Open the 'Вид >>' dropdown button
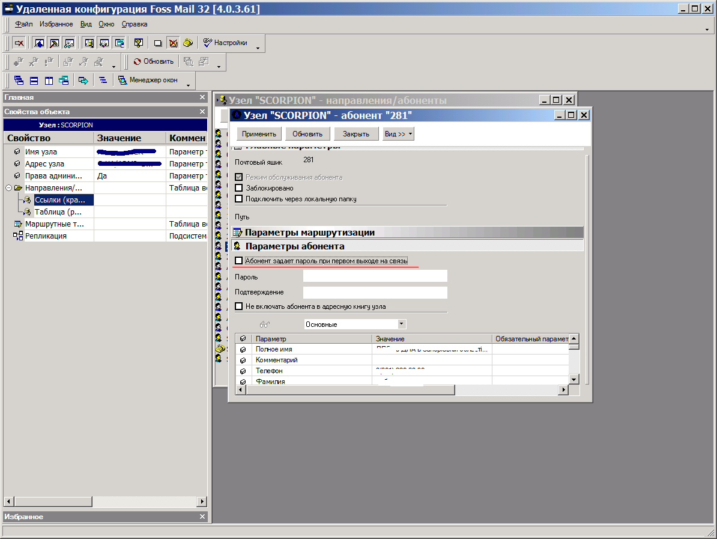 398,134
